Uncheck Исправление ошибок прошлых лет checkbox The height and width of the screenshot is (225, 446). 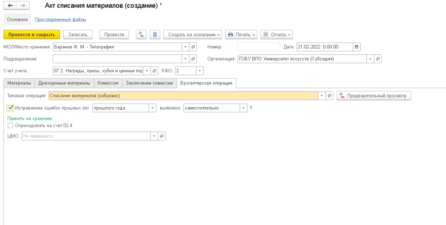11,108
